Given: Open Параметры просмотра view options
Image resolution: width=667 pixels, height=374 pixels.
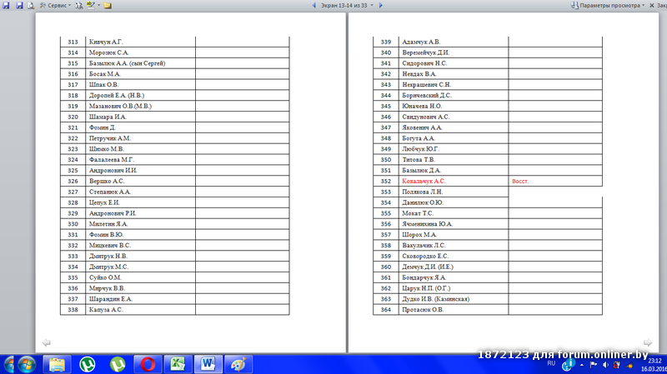Looking at the screenshot, I should (x=608, y=6).
